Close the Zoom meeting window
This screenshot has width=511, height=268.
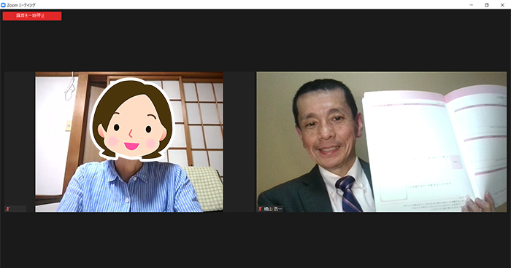(x=502, y=5)
